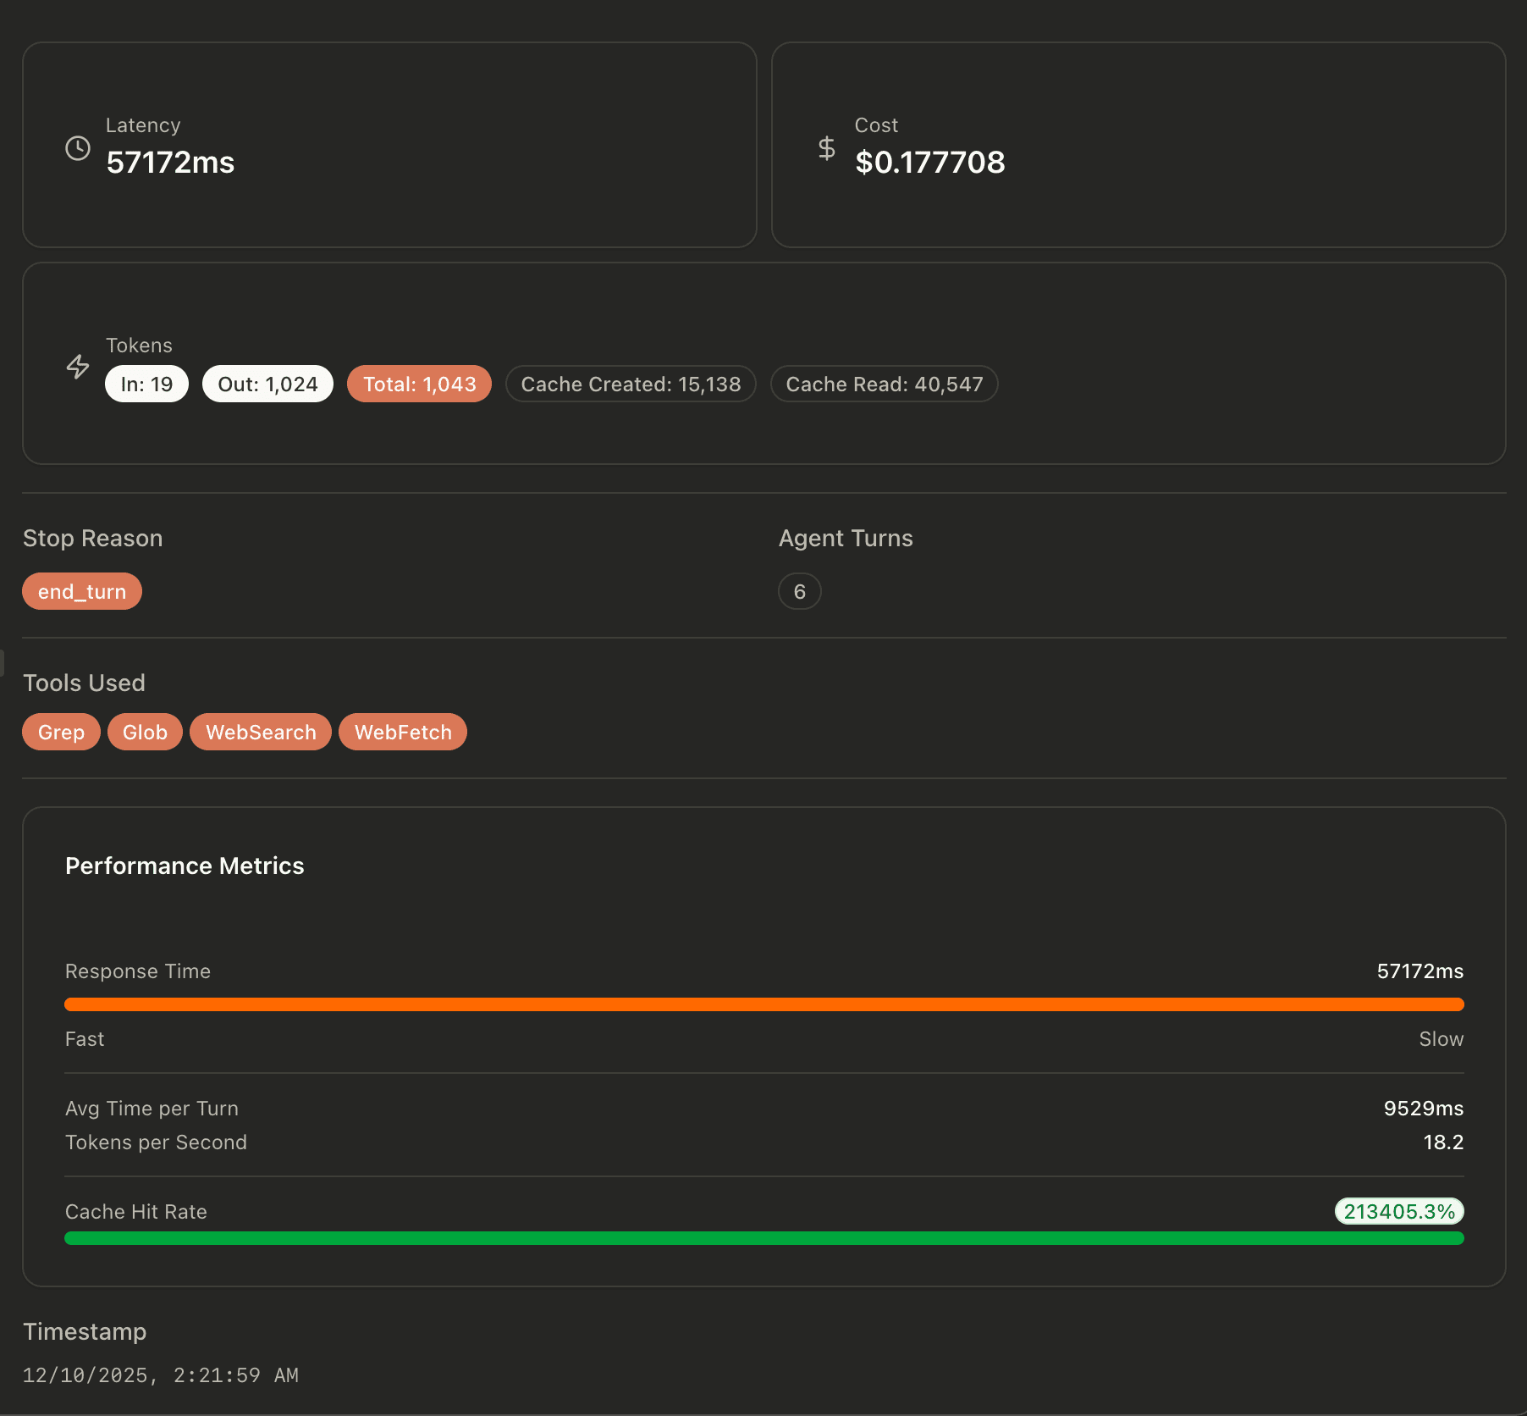
Task: Click the lightning bolt Tokens icon
Action: click(78, 367)
